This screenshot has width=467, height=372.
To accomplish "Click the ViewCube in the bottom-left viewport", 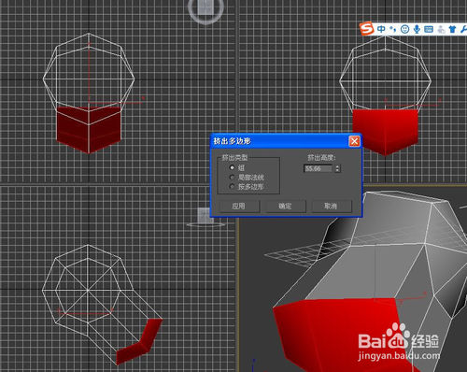I will pos(205,217).
